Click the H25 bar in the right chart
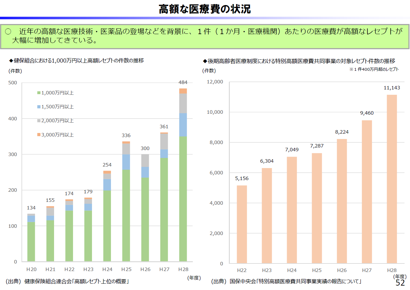The height and width of the screenshot is (290, 410). click(317, 208)
